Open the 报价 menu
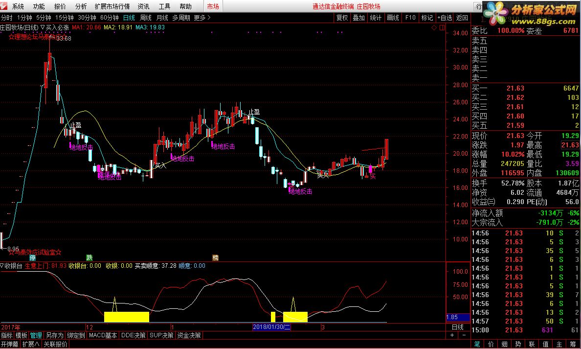581x349 pixels. pos(60,6)
